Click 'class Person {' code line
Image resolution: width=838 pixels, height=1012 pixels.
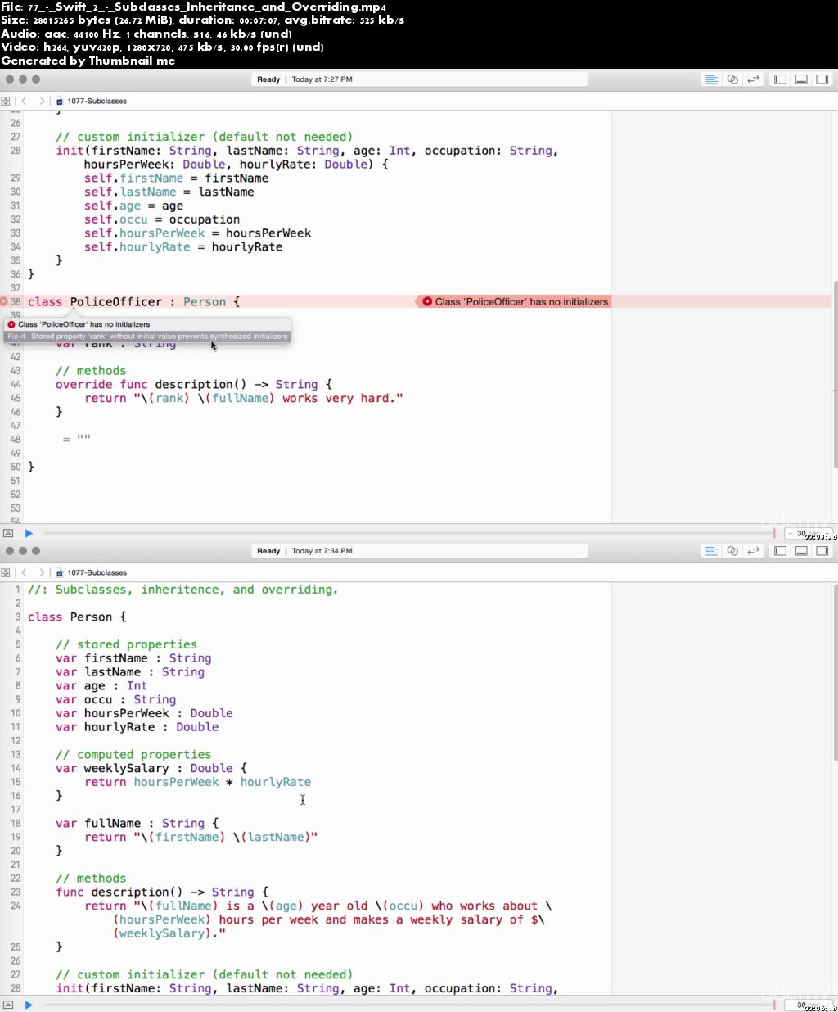click(x=77, y=617)
